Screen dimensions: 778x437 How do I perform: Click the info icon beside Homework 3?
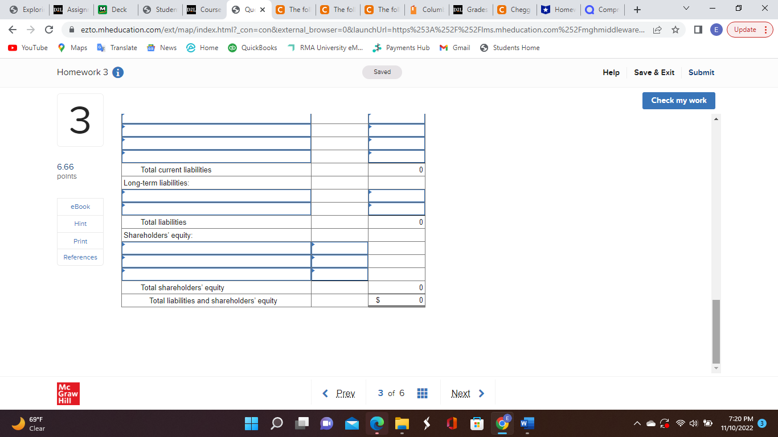pos(117,72)
